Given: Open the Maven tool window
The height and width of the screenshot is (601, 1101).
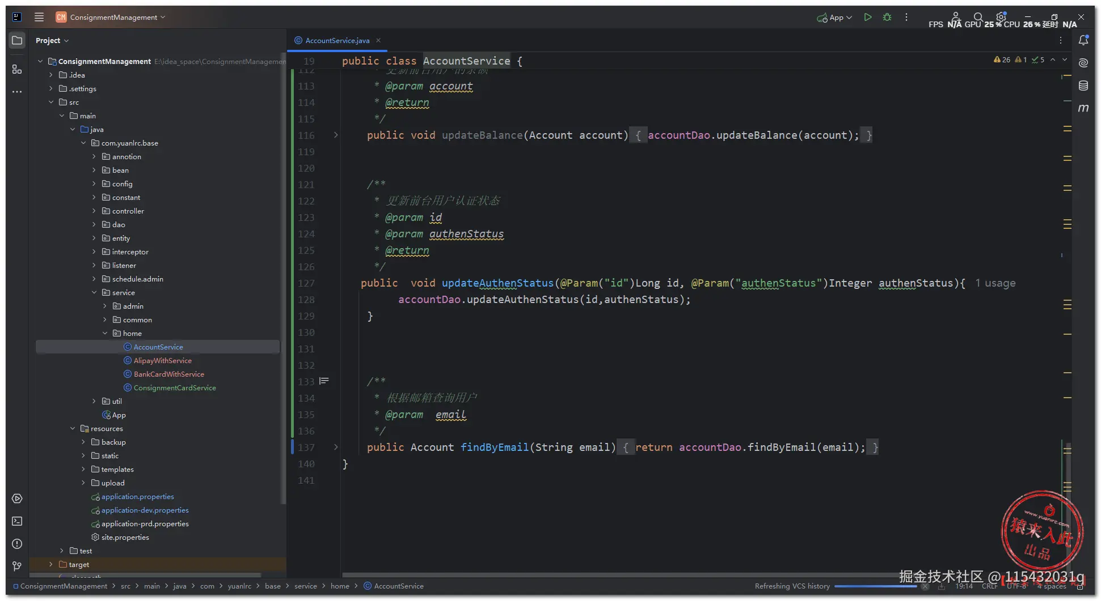Looking at the screenshot, I should [x=1083, y=108].
